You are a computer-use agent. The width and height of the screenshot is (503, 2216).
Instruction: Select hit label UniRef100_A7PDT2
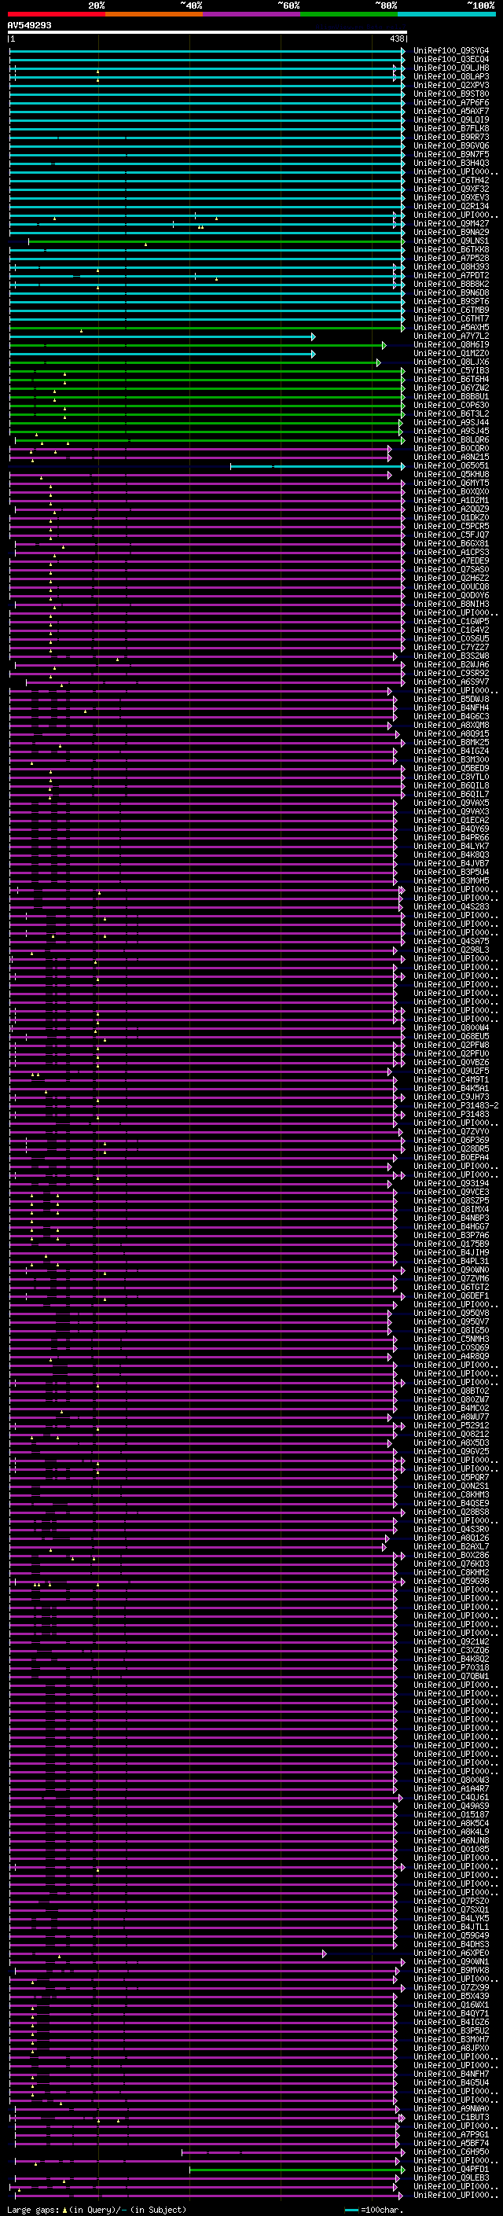[450, 275]
